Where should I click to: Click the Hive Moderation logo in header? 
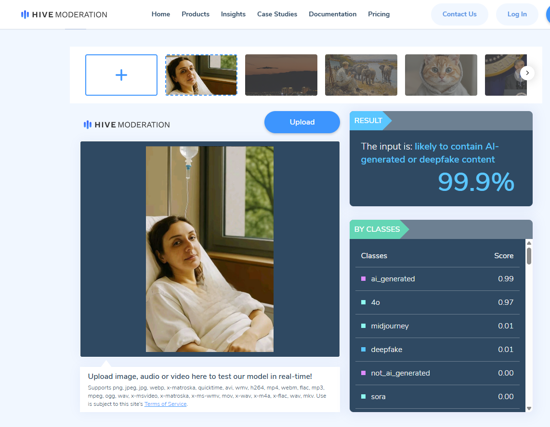click(64, 14)
